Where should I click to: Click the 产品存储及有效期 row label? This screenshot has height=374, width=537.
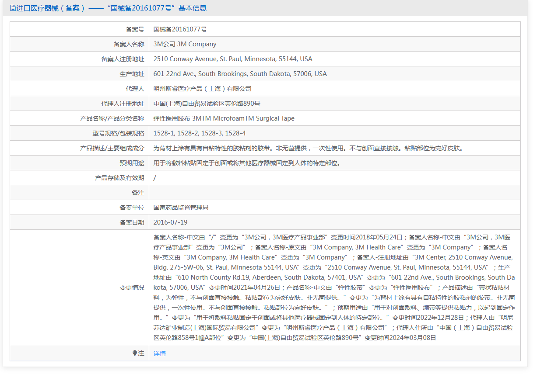[119, 178]
